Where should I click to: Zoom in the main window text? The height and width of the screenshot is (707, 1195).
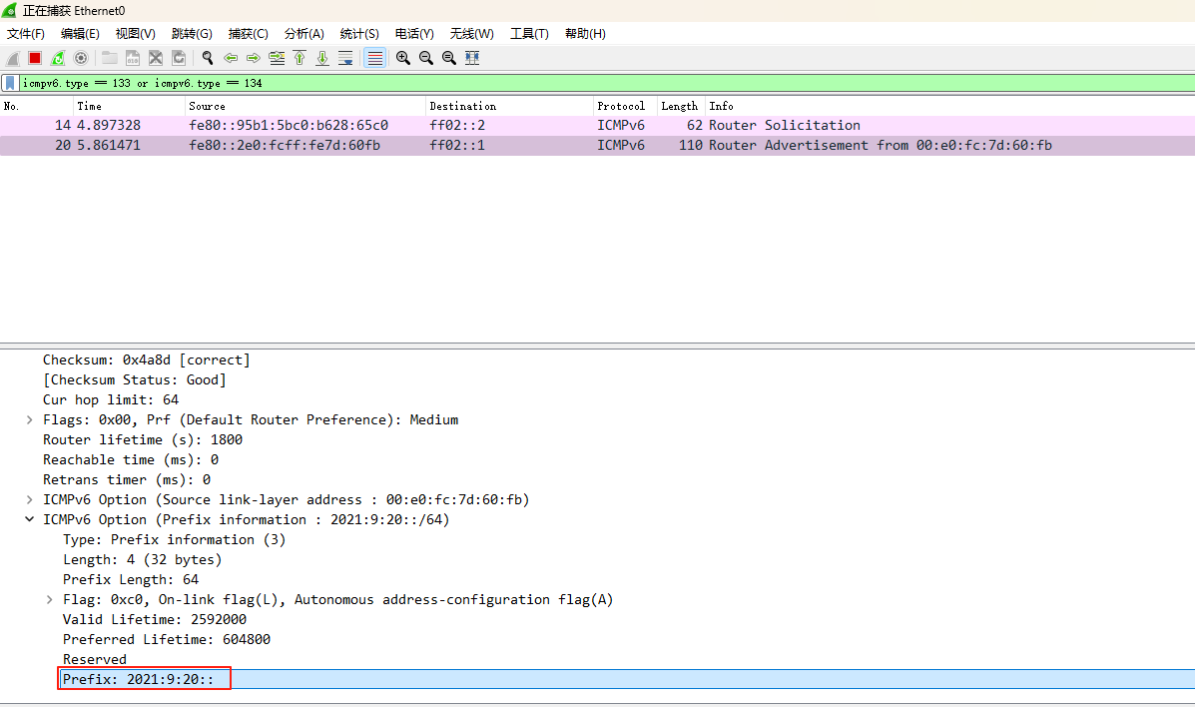[x=403, y=58]
